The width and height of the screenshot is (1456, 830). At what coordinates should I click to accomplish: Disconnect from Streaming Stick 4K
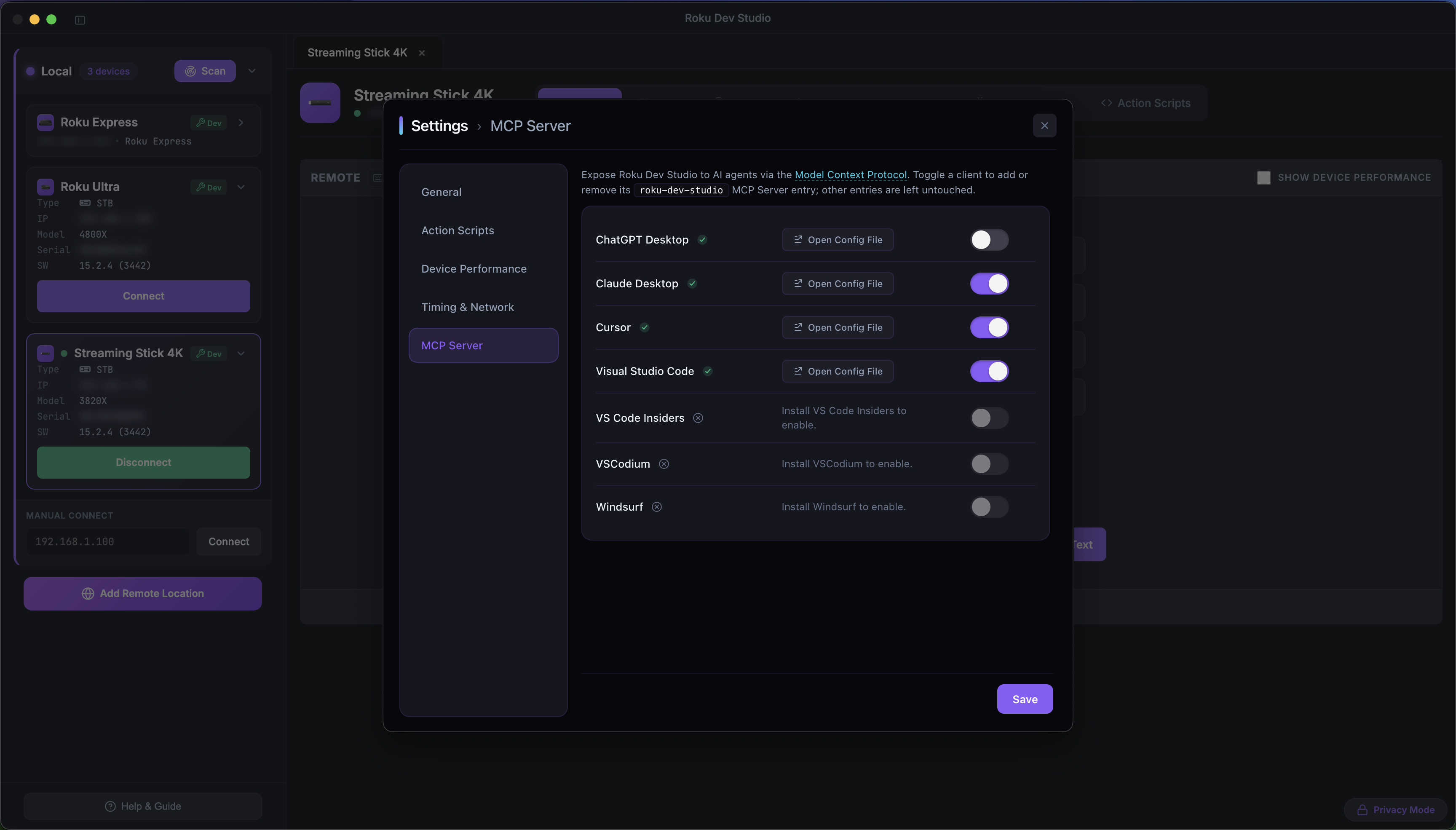(144, 462)
